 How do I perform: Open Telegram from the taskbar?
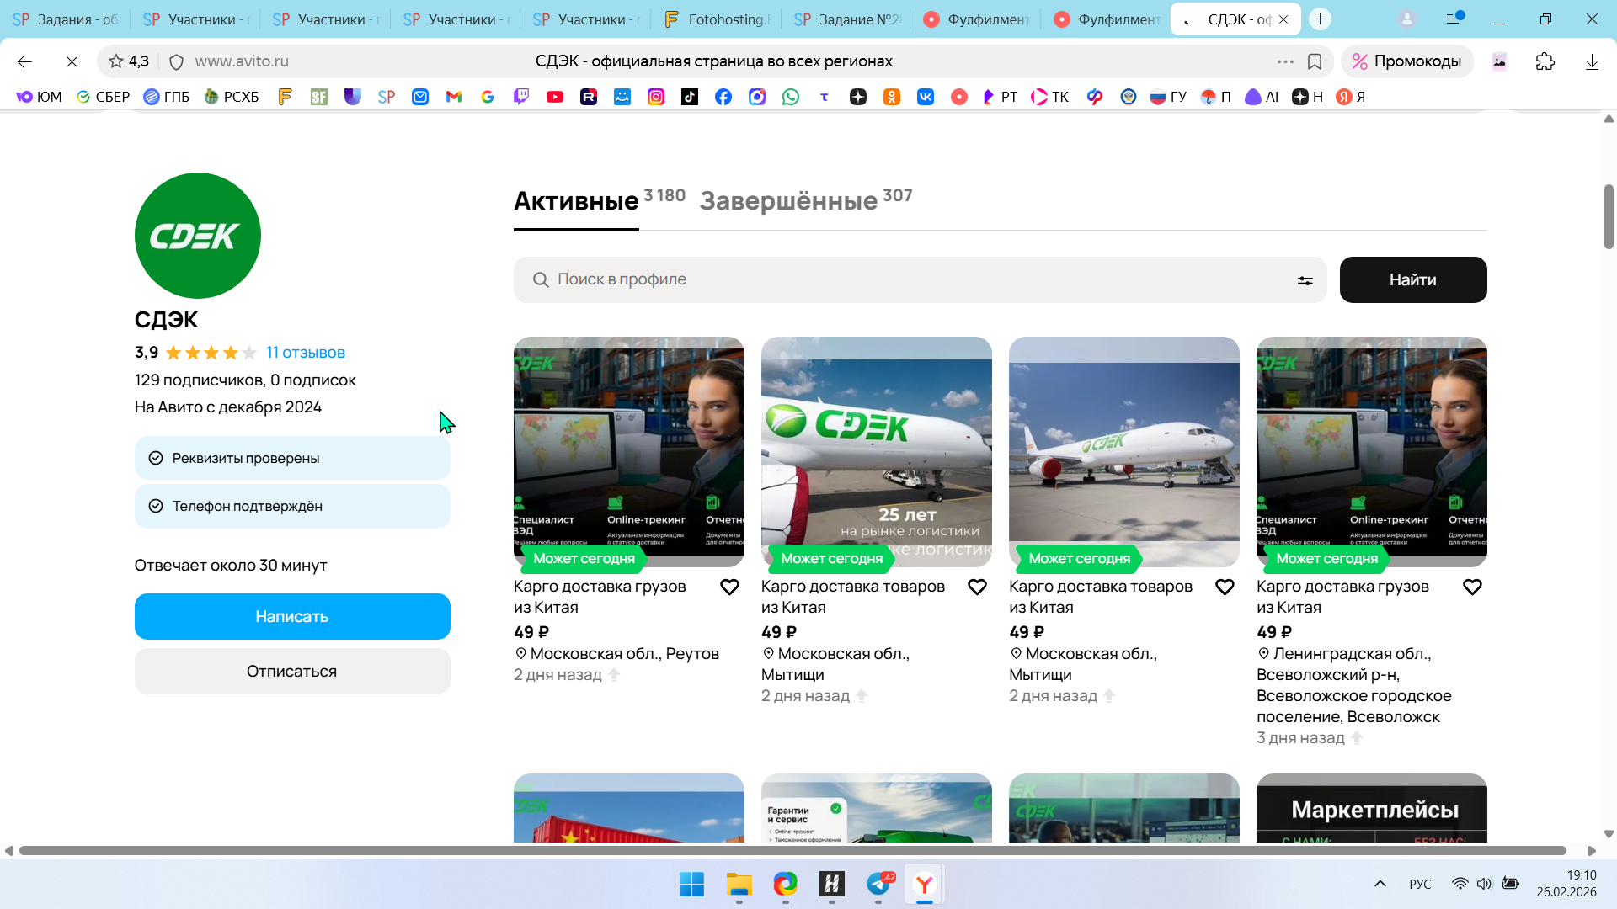(x=878, y=884)
